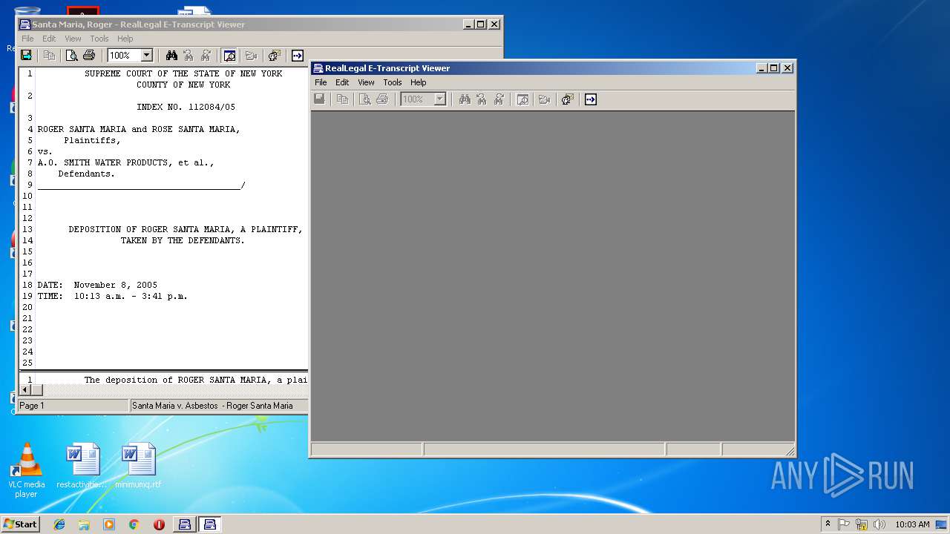Click the binoculars find icon in the front viewer
Screen dimensions: 950x534
[465, 99]
